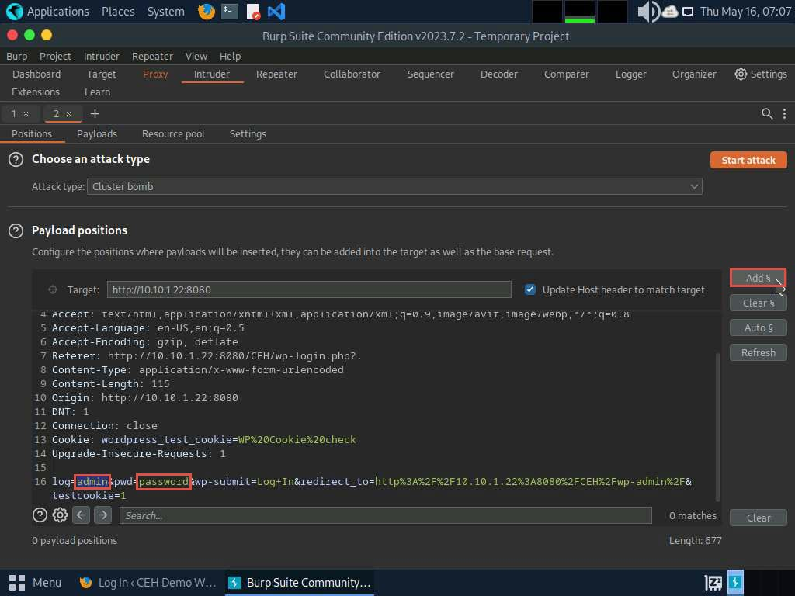Open help icon beside Payload positions
The width and height of the screenshot is (795, 596).
tap(16, 230)
